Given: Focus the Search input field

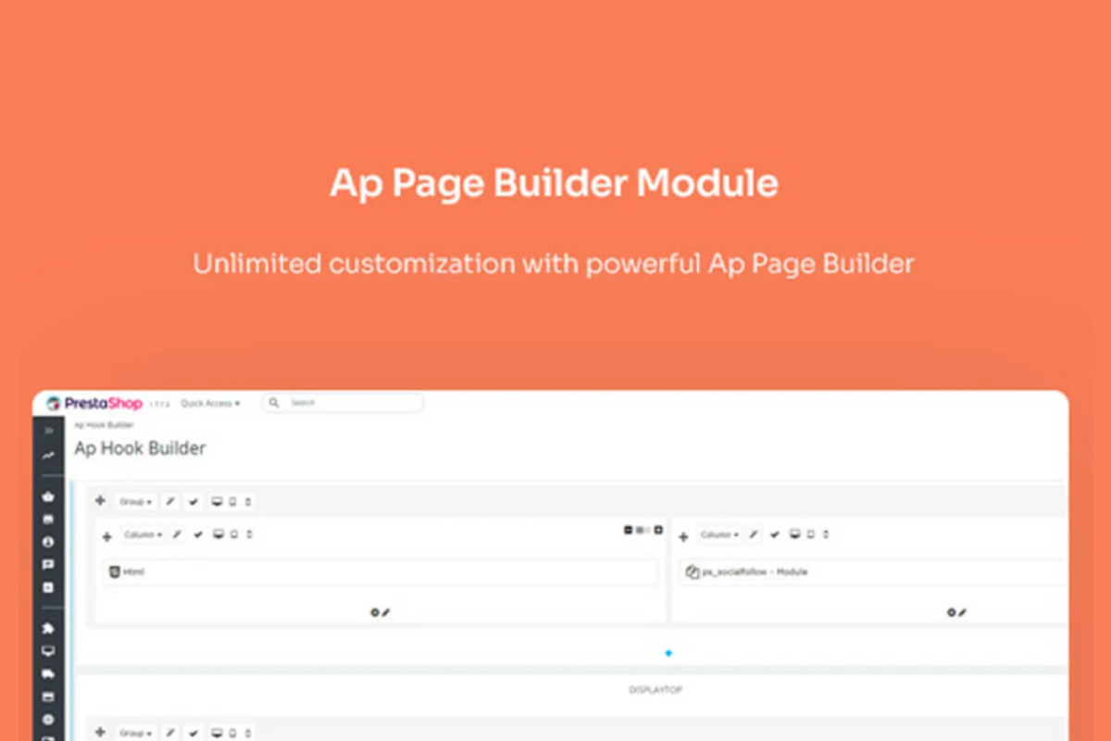Looking at the screenshot, I should (x=343, y=403).
